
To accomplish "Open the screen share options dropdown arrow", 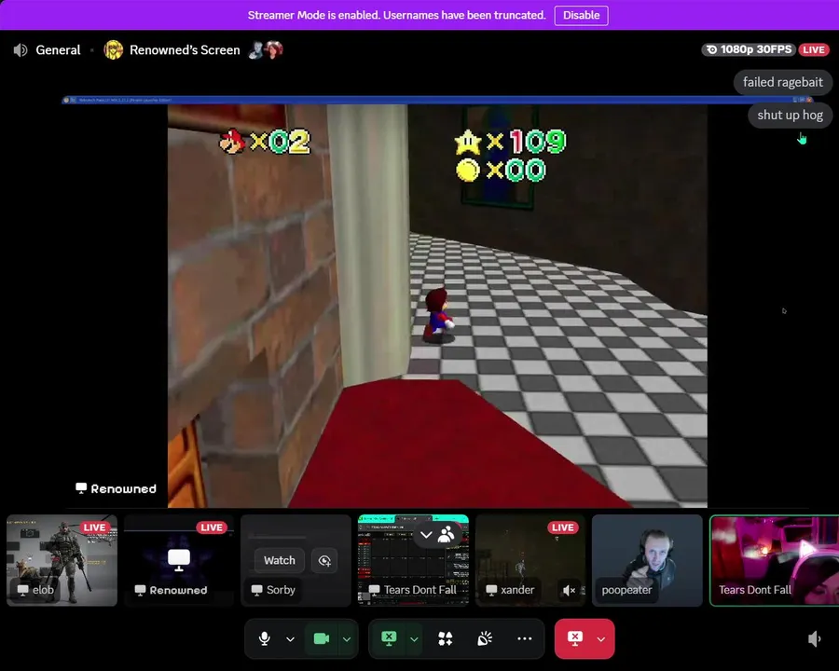I will click(x=414, y=639).
